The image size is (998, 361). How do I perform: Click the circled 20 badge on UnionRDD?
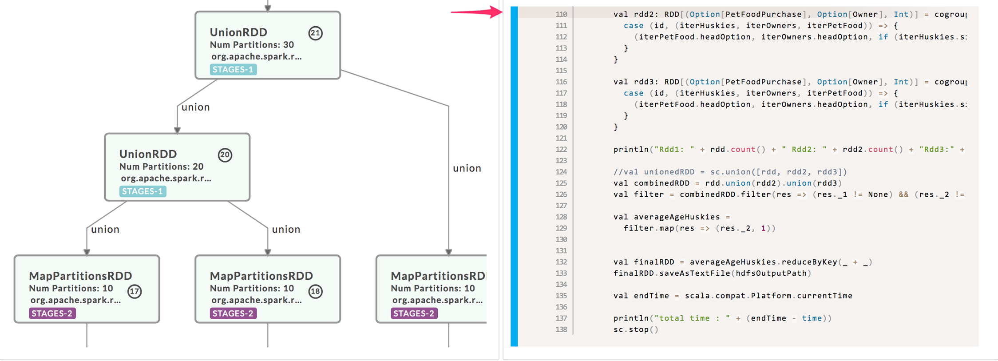[225, 155]
